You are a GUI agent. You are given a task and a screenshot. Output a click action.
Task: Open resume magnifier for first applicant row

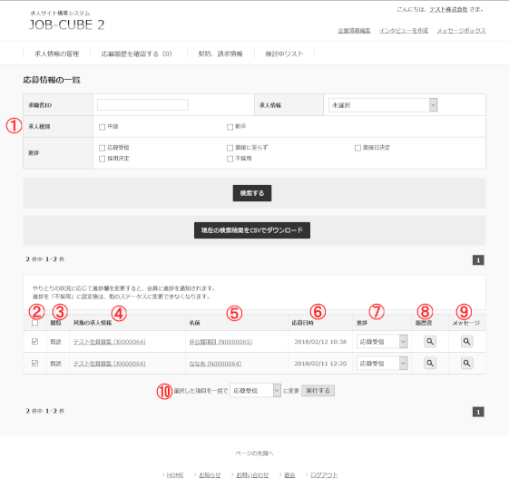(430, 341)
